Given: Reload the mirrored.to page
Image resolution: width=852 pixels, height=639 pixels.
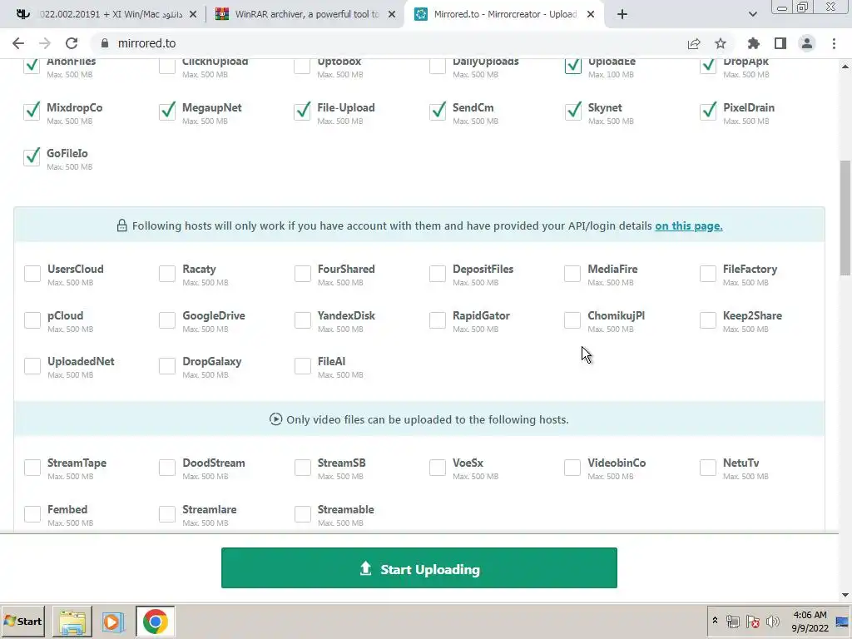Looking at the screenshot, I should point(72,43).
